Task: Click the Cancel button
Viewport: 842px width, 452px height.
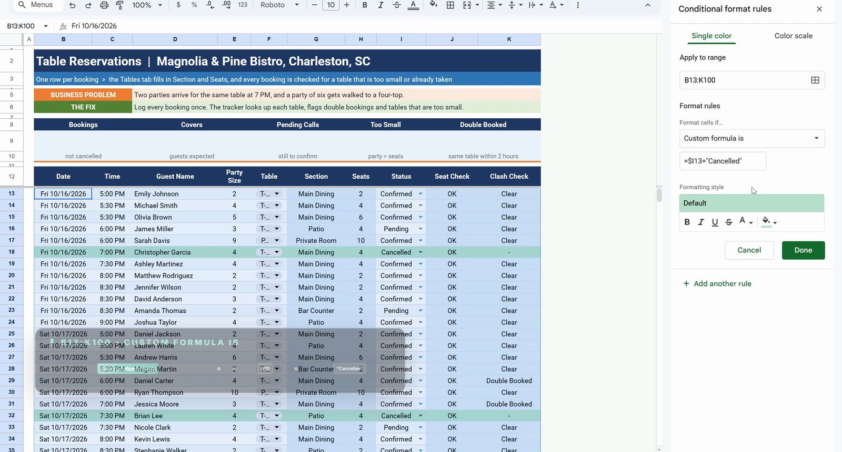Action: coord(749,250)
